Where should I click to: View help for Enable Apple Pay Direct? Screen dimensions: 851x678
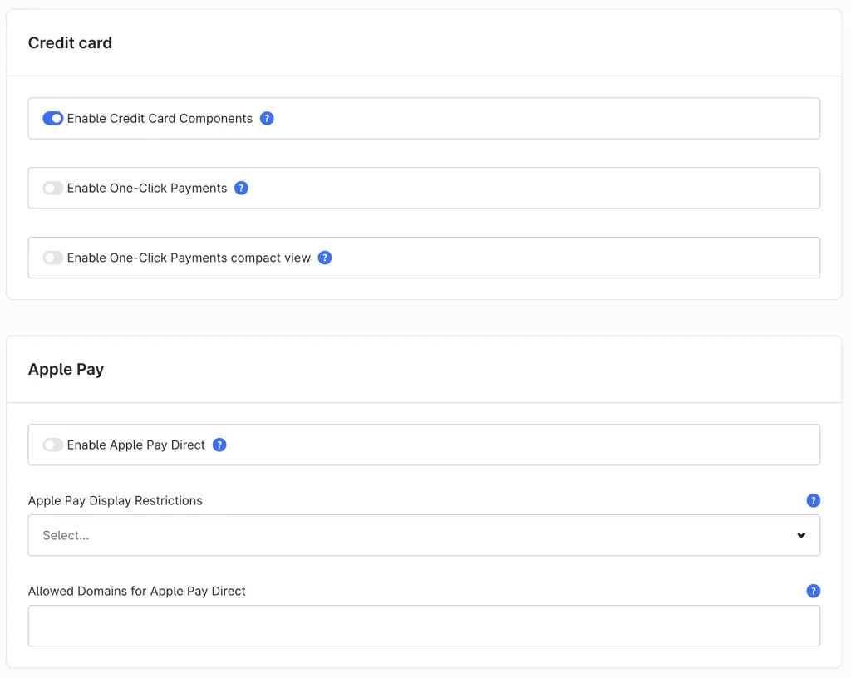point(219,445)
